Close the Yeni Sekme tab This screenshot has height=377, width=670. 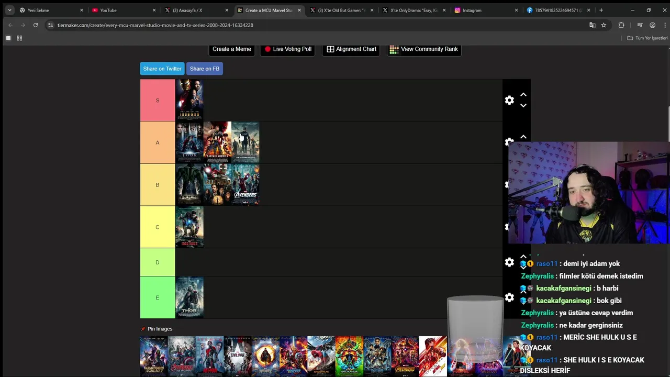pos(82,10)
